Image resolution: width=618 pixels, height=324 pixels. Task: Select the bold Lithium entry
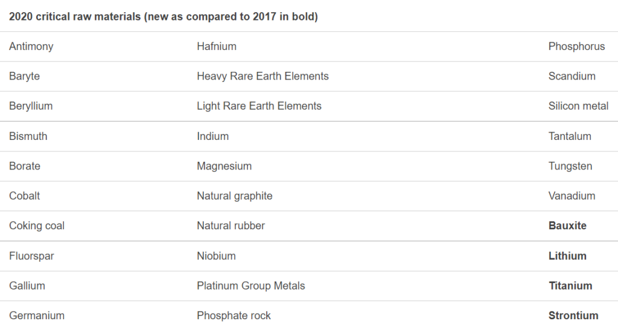pos(567,256)
